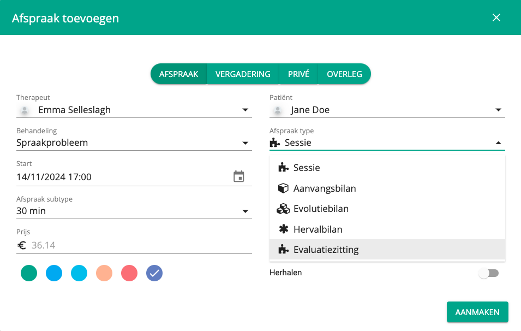
Task: Click the patient avatar icon for Jane Doe
Action: click(277, 110)
